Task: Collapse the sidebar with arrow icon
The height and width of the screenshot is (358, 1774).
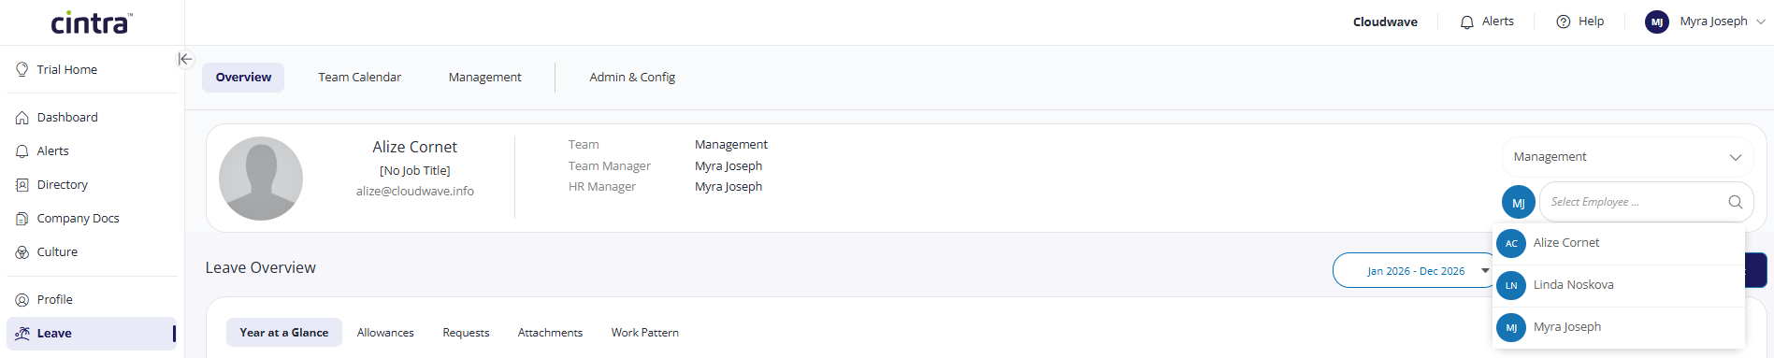Action: click(185, 59)
